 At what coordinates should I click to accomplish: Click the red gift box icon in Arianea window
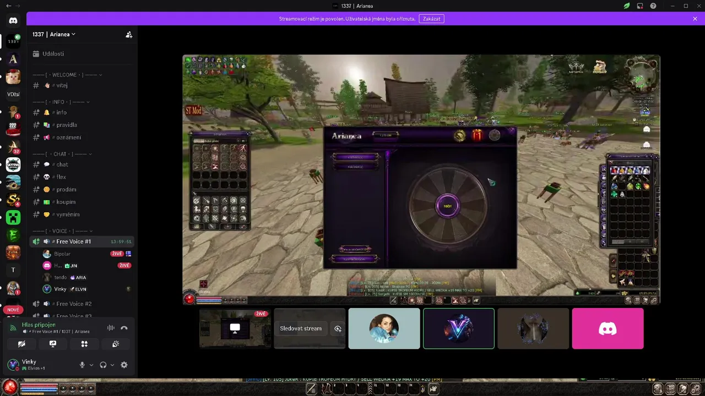click(x=477, y=135)
